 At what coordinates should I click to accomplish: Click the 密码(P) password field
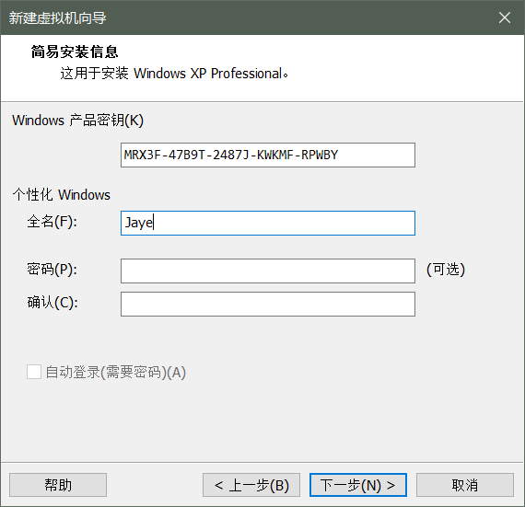(x=268, y=271)
